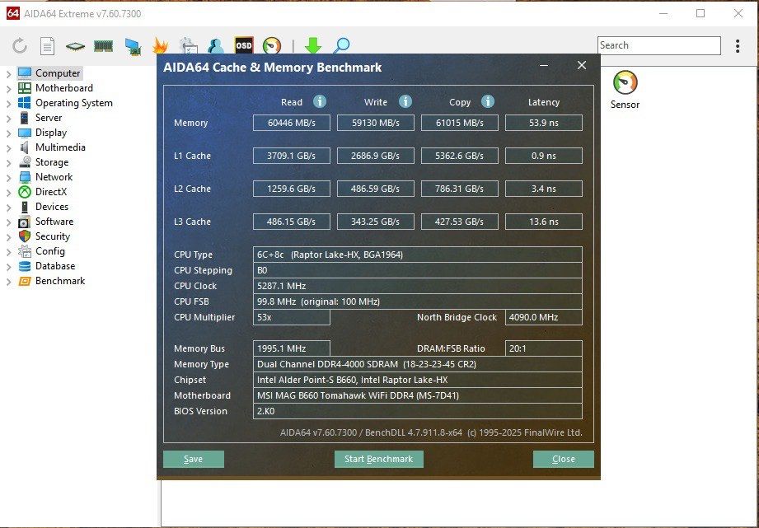759x528 pixels.
Task: Click CPU Clock value 5287.1 MHz
Action: (x=418, y=286)
